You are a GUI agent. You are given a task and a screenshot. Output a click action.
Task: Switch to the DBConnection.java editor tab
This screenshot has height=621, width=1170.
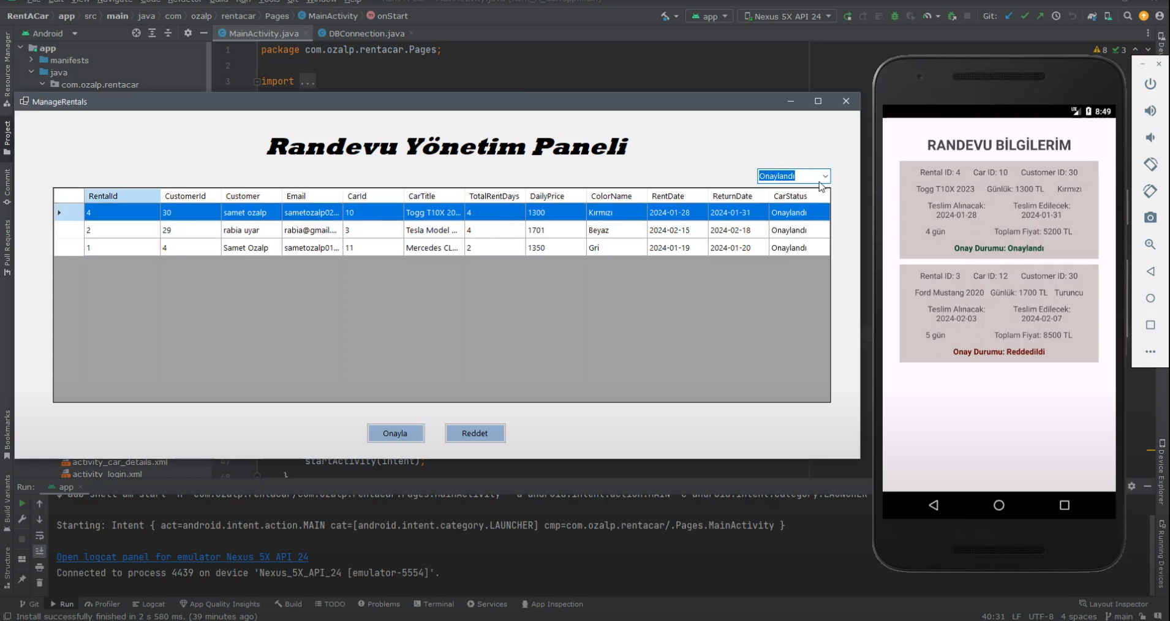tap(366, 34)
